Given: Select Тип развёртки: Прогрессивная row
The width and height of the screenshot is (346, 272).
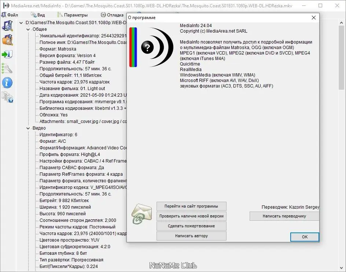Looking at the screenshot, I should [x=71, y=260].
